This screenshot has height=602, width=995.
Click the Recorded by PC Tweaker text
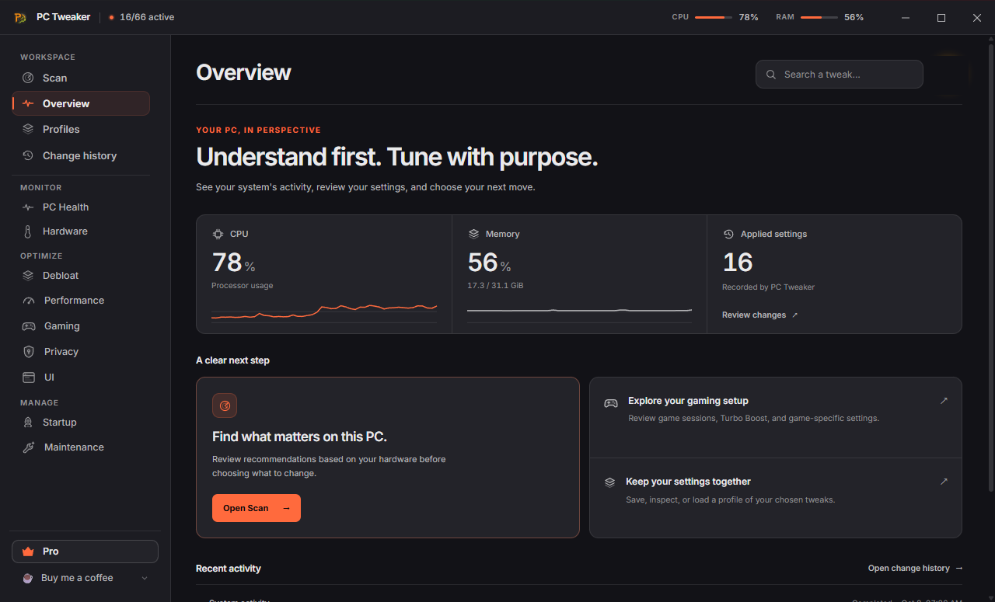768,287
